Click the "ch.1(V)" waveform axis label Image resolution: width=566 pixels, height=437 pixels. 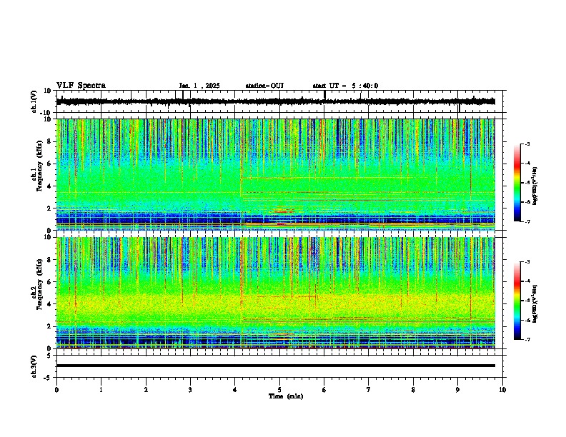click(34, 101)
